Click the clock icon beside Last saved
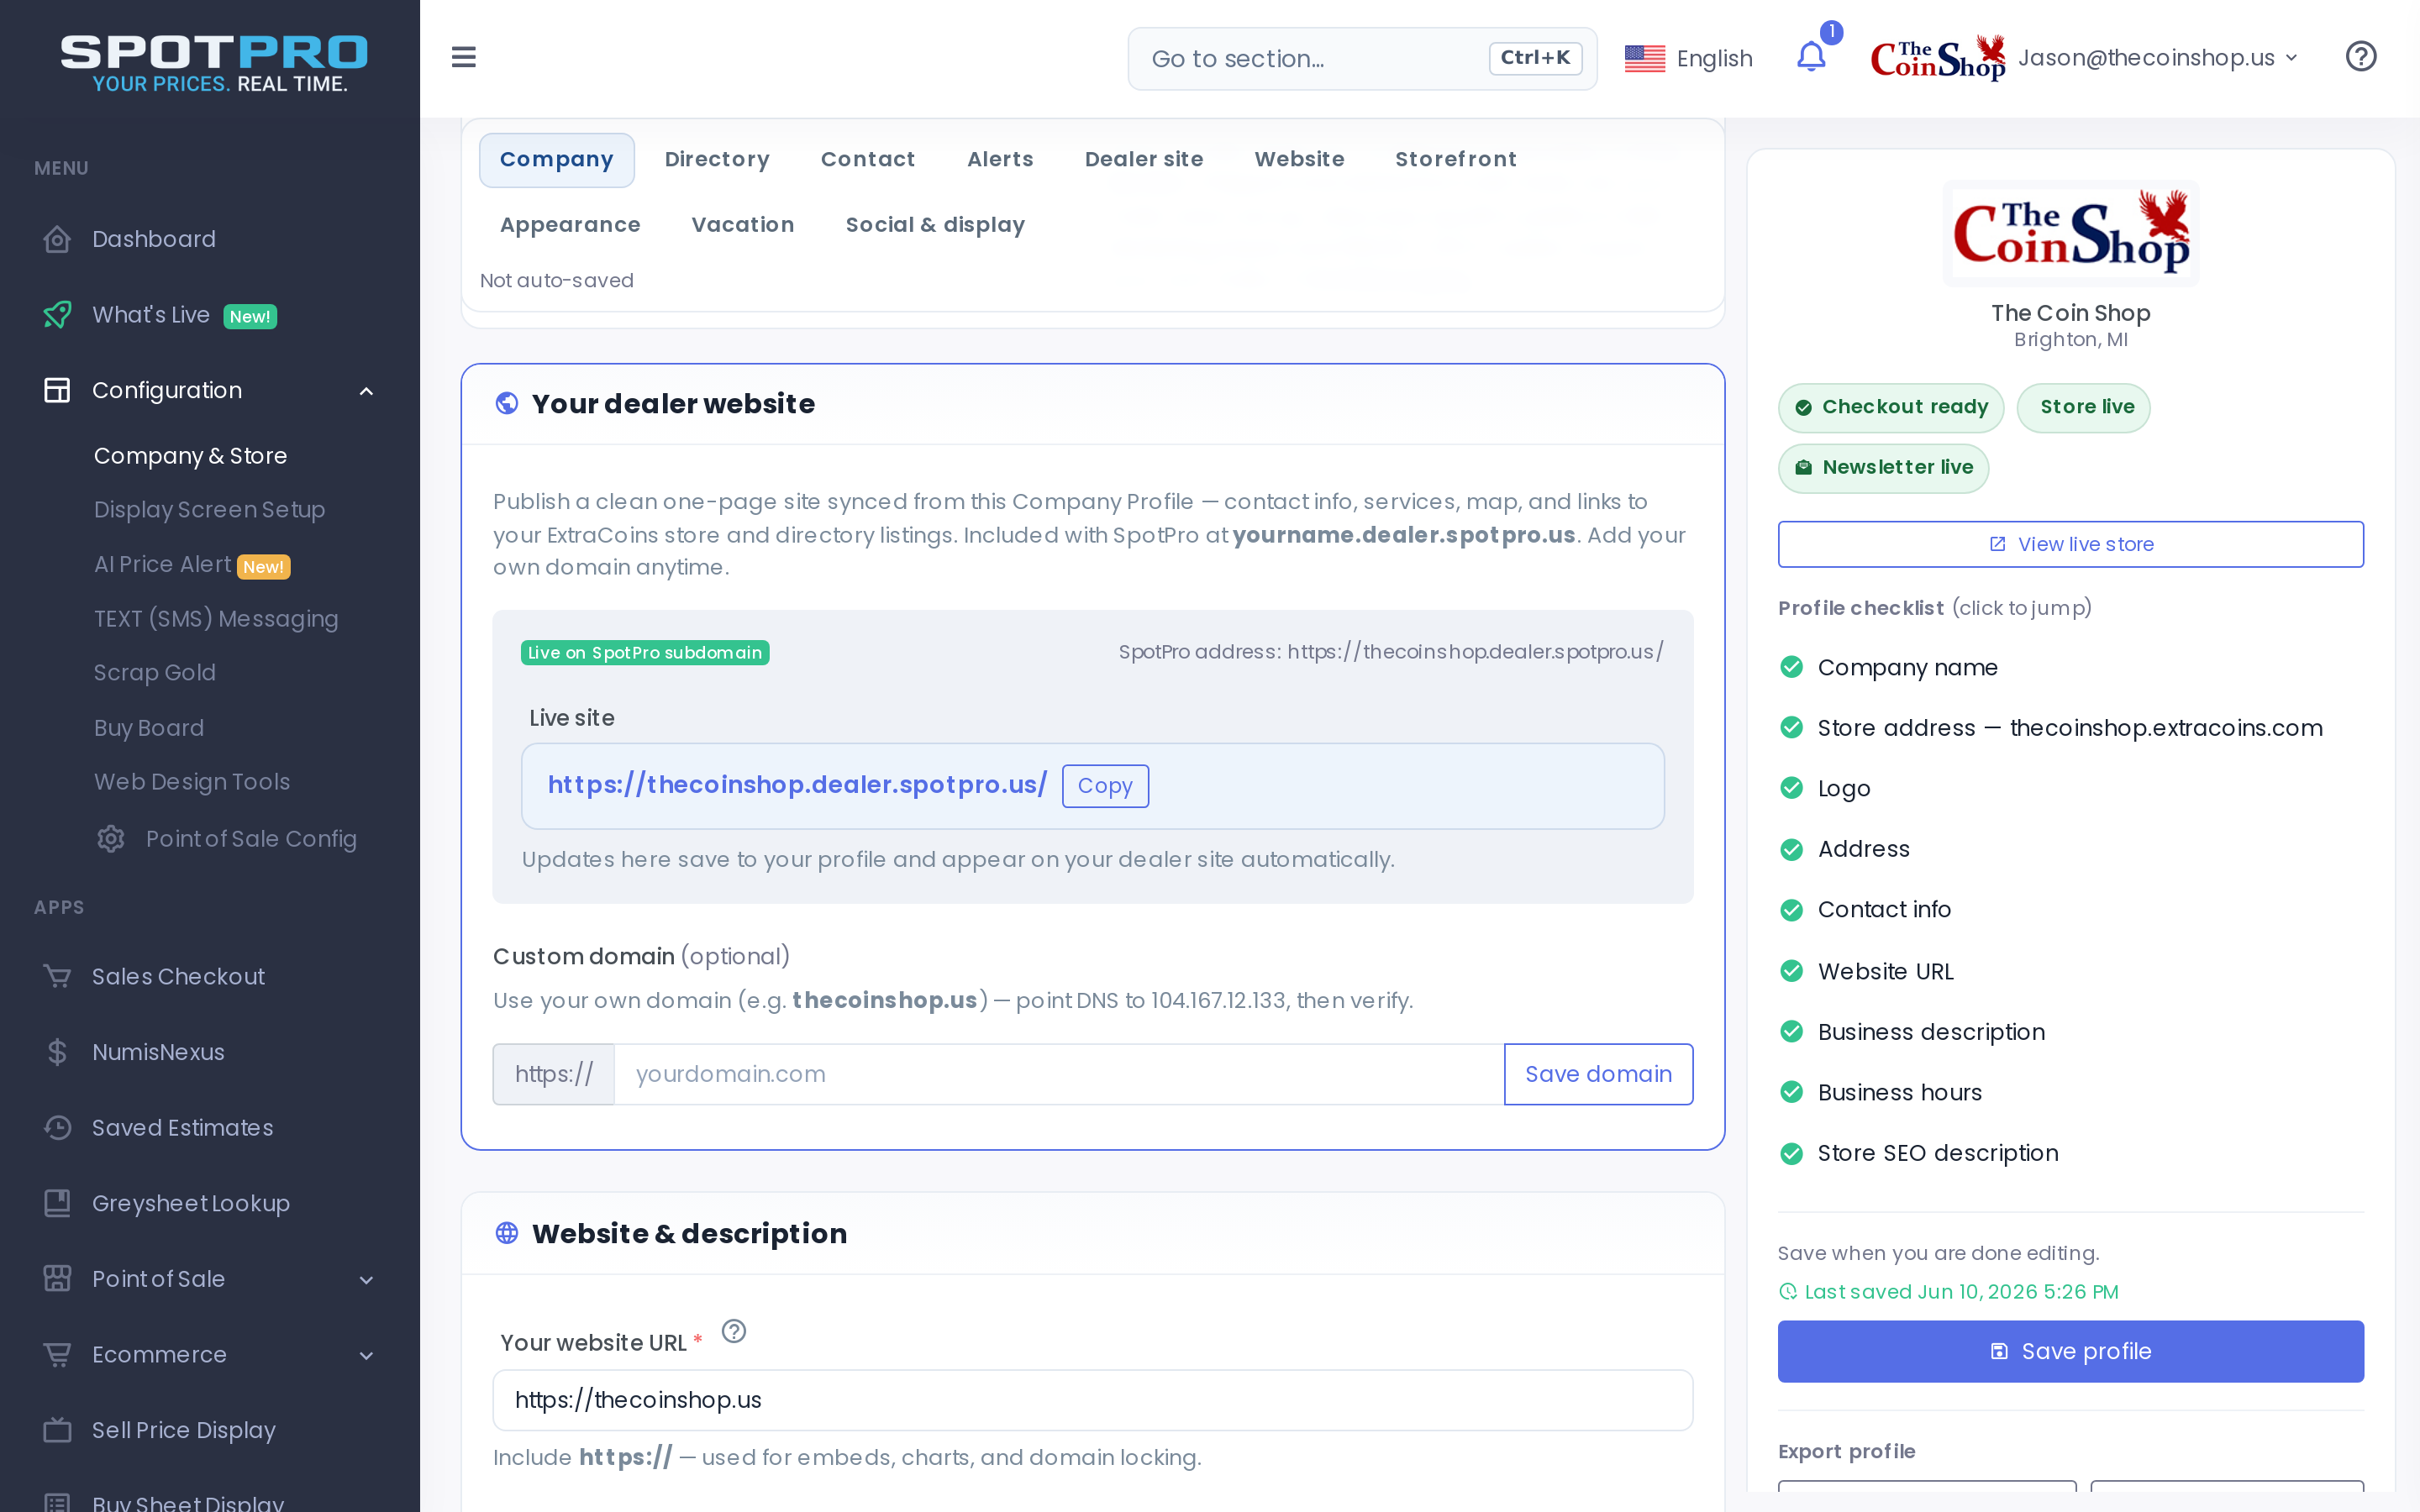 pyautogui.click(x=1788, y=1292)
